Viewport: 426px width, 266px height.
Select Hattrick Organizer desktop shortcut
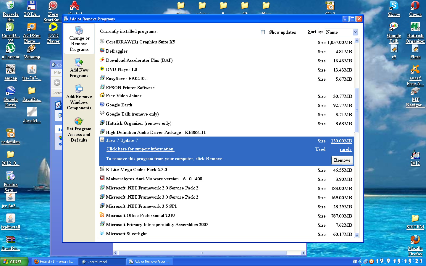tap(415, 33)
